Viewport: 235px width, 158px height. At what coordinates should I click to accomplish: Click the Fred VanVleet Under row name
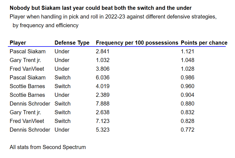[x=27, y=69]
